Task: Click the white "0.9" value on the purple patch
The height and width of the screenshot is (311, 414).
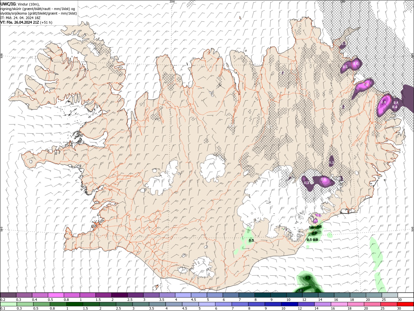Action: [366, 84]
